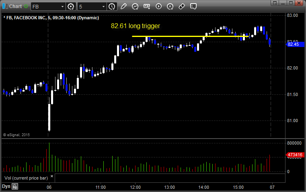Click the 81.50 price axis label

tap(292, 94)
